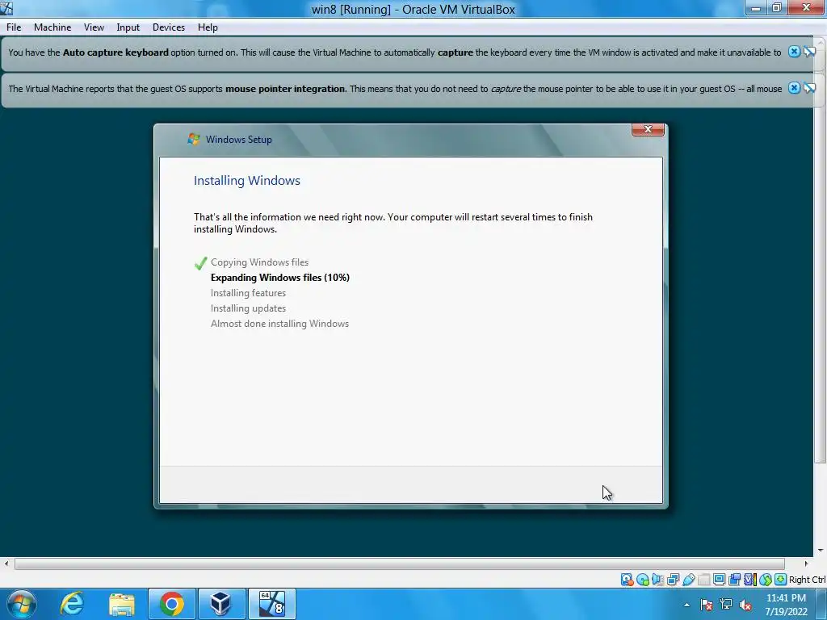
Task: Open the Devices menu
Action: click(x=168, y=27)
